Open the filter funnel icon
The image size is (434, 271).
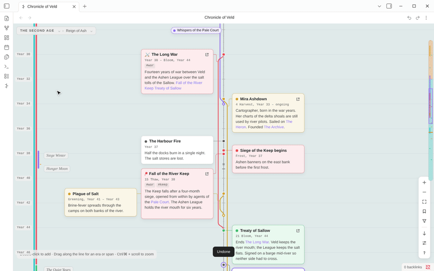[425, 221]
